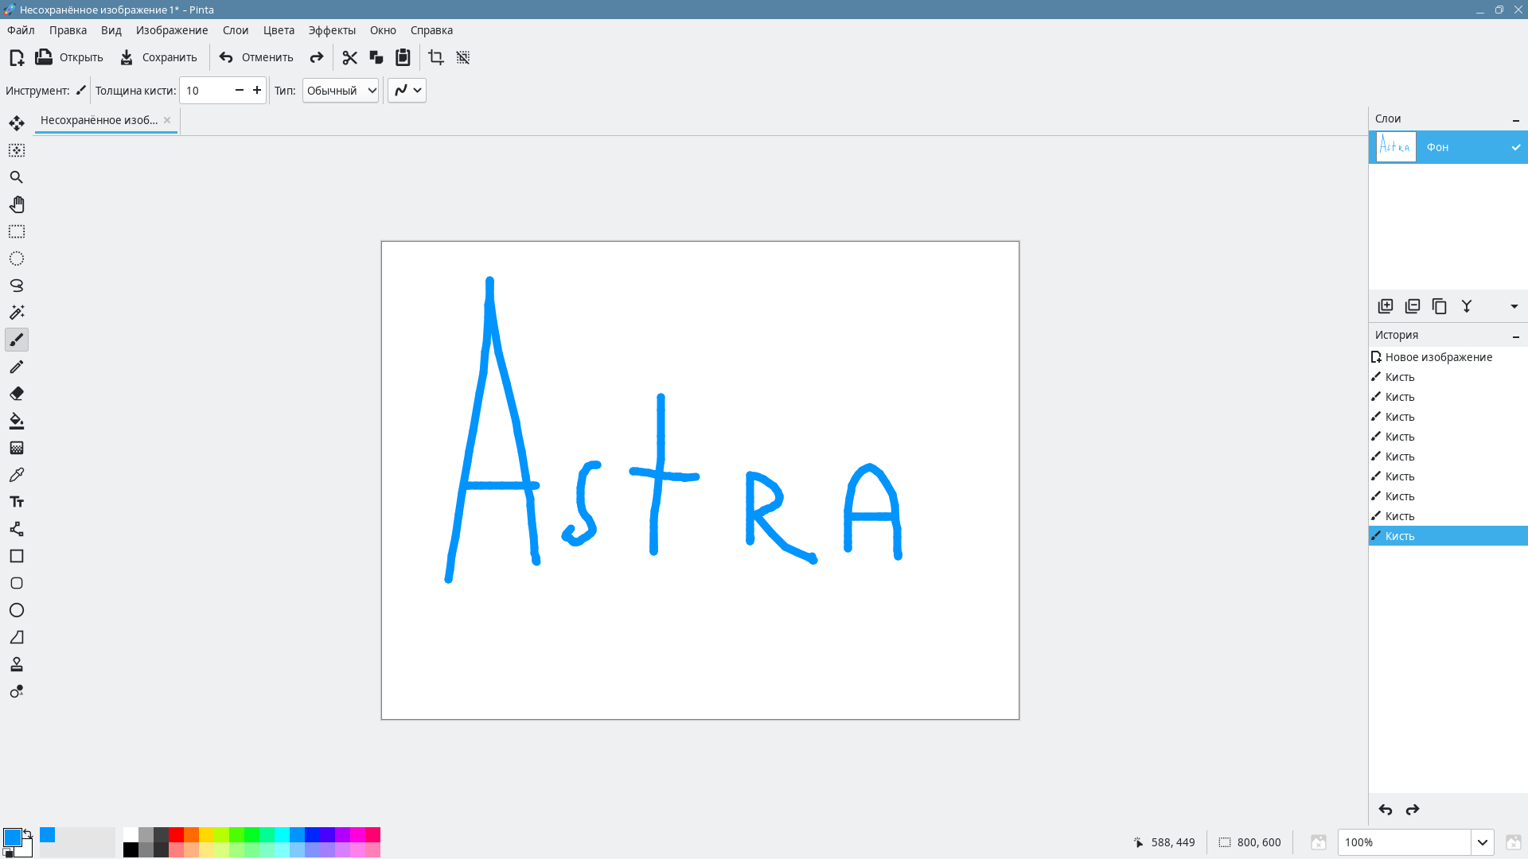Open the Эффекты menu
This screenshot has width=1528, height=859.
tap(332, 30)
